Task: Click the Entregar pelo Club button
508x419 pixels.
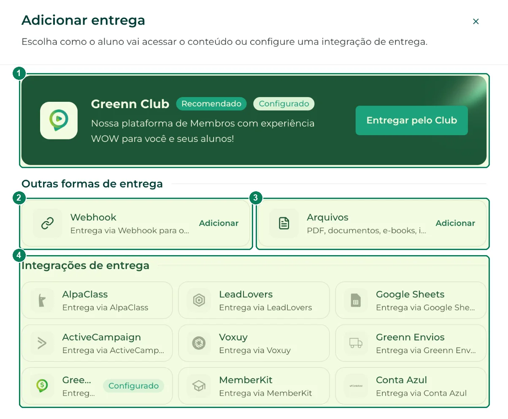Action: point(412,120)
